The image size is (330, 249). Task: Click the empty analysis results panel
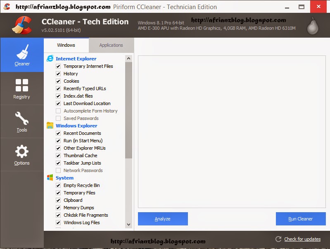pos(232,132)
